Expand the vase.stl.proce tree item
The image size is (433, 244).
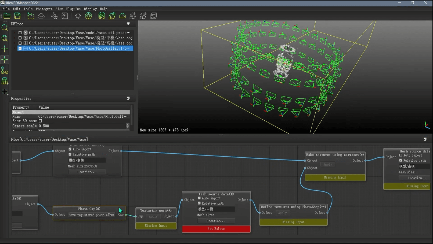click(x=14, y=33)
